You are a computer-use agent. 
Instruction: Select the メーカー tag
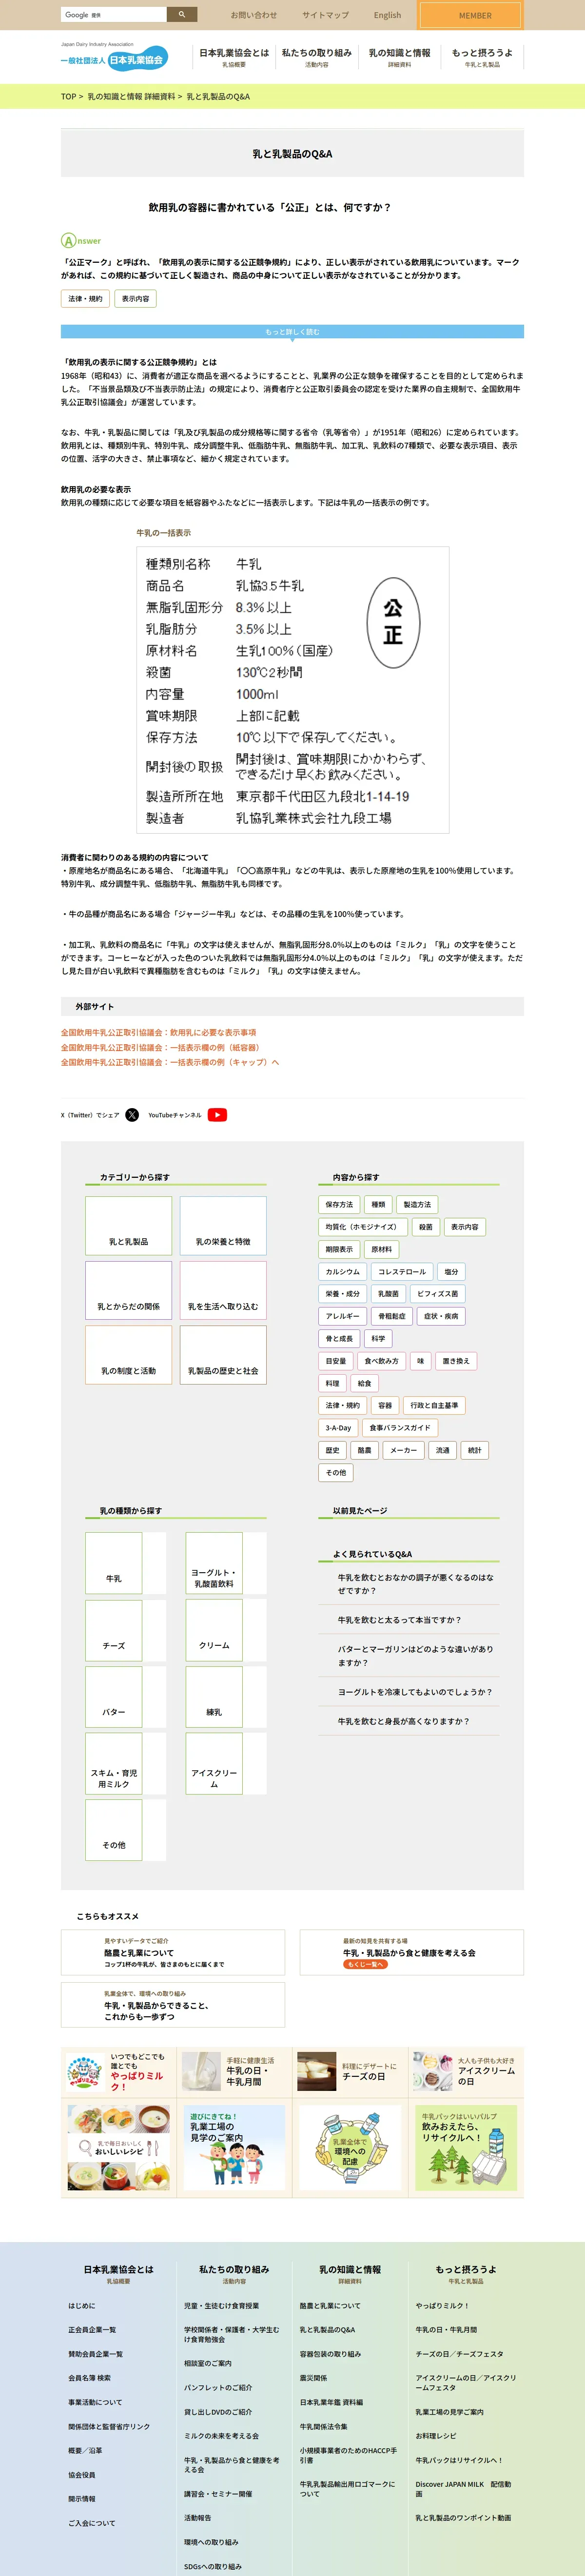404,1450
